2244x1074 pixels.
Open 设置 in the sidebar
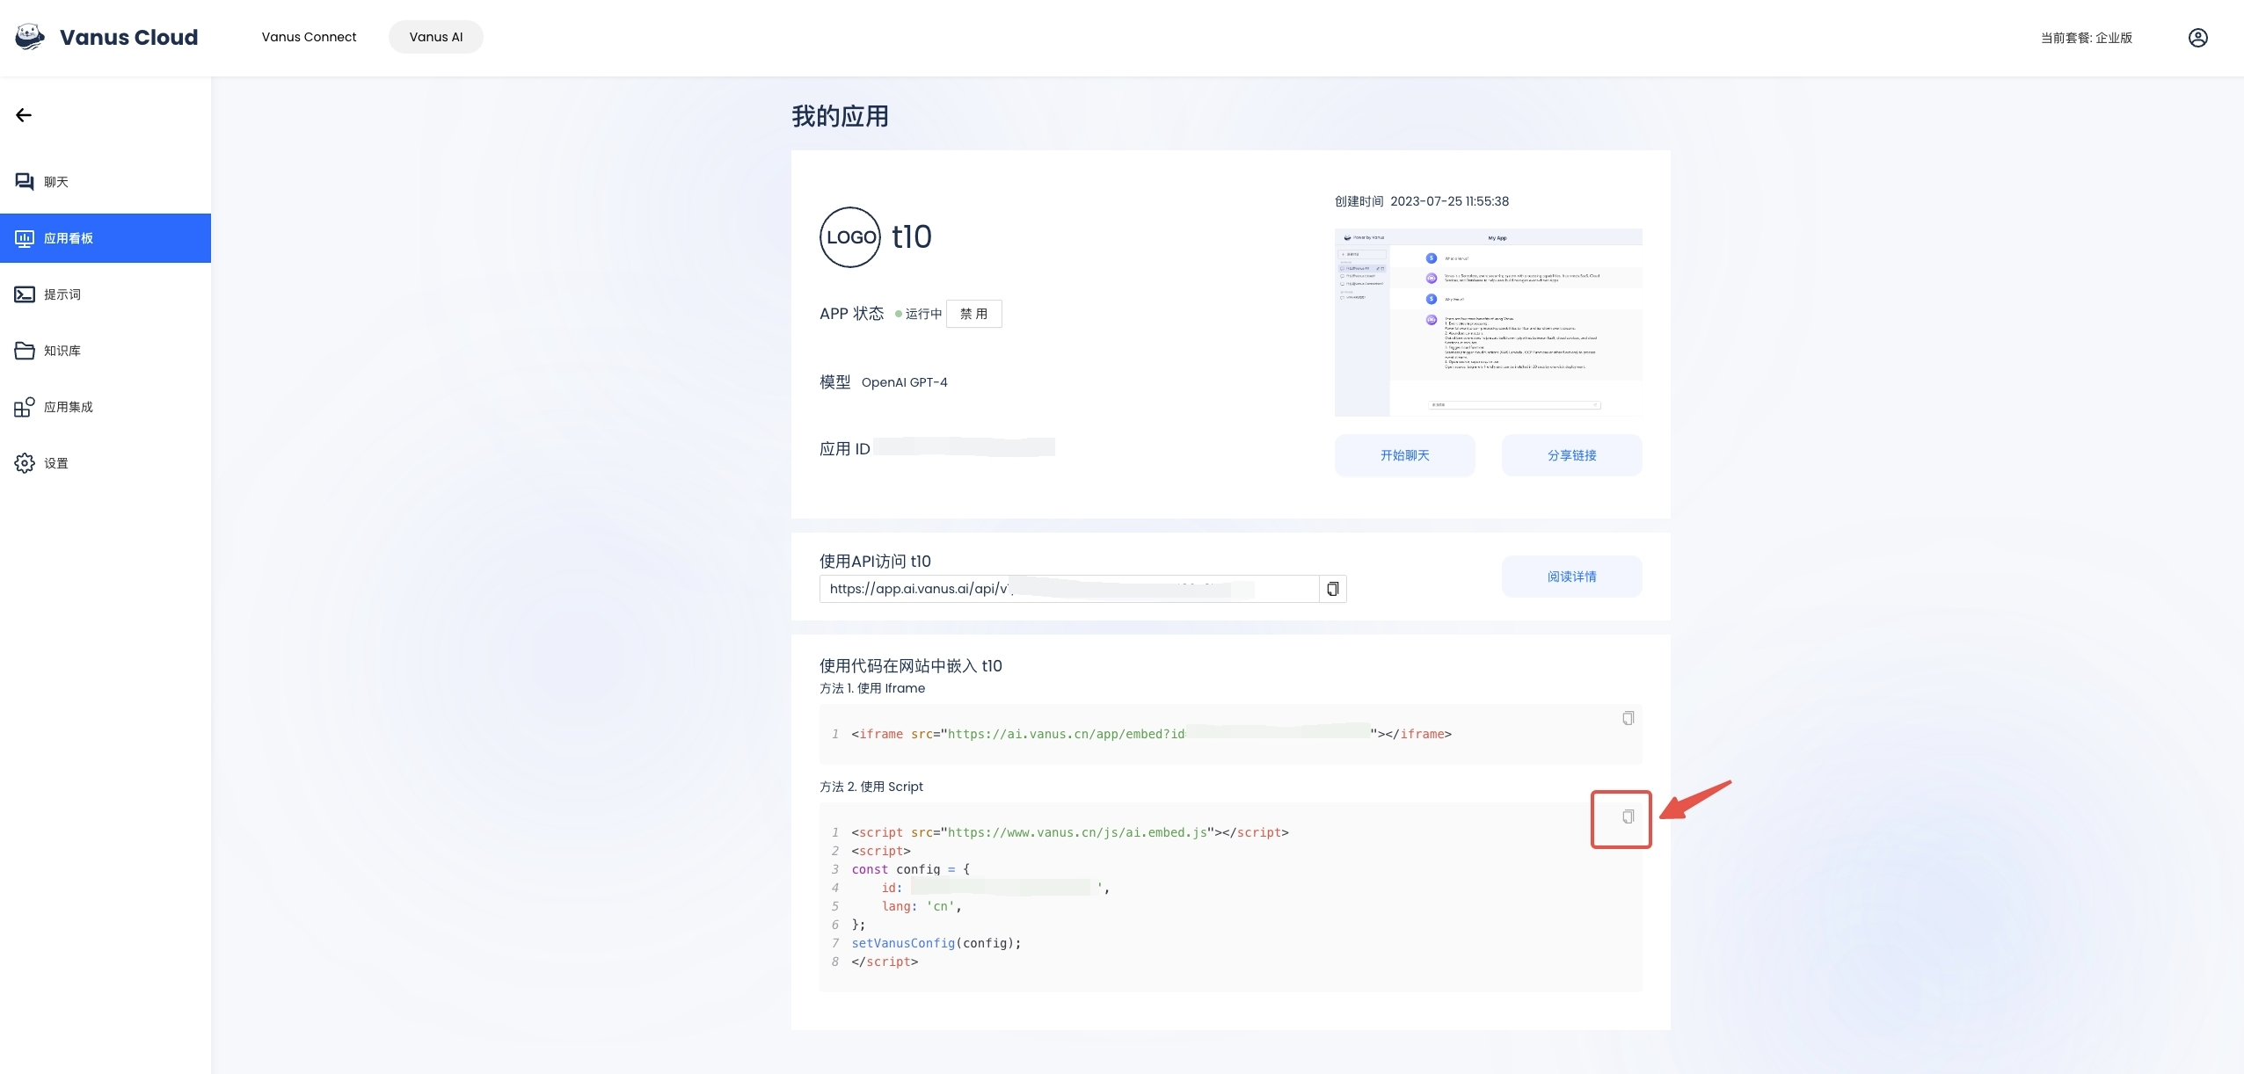(106, 463)
